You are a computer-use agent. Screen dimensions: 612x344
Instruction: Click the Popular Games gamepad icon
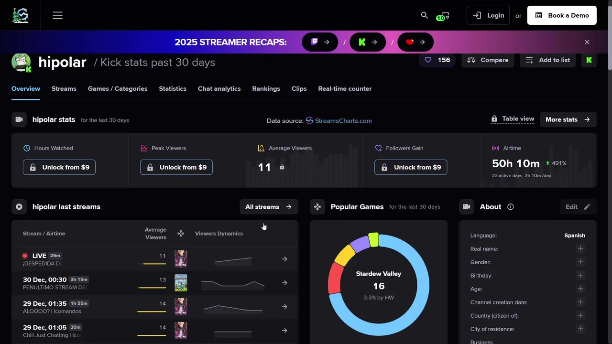click(317, 207)
